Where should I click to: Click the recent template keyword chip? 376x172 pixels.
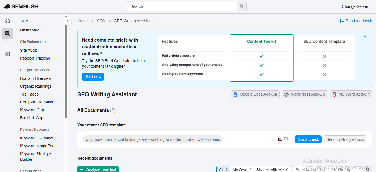point(153,139)
